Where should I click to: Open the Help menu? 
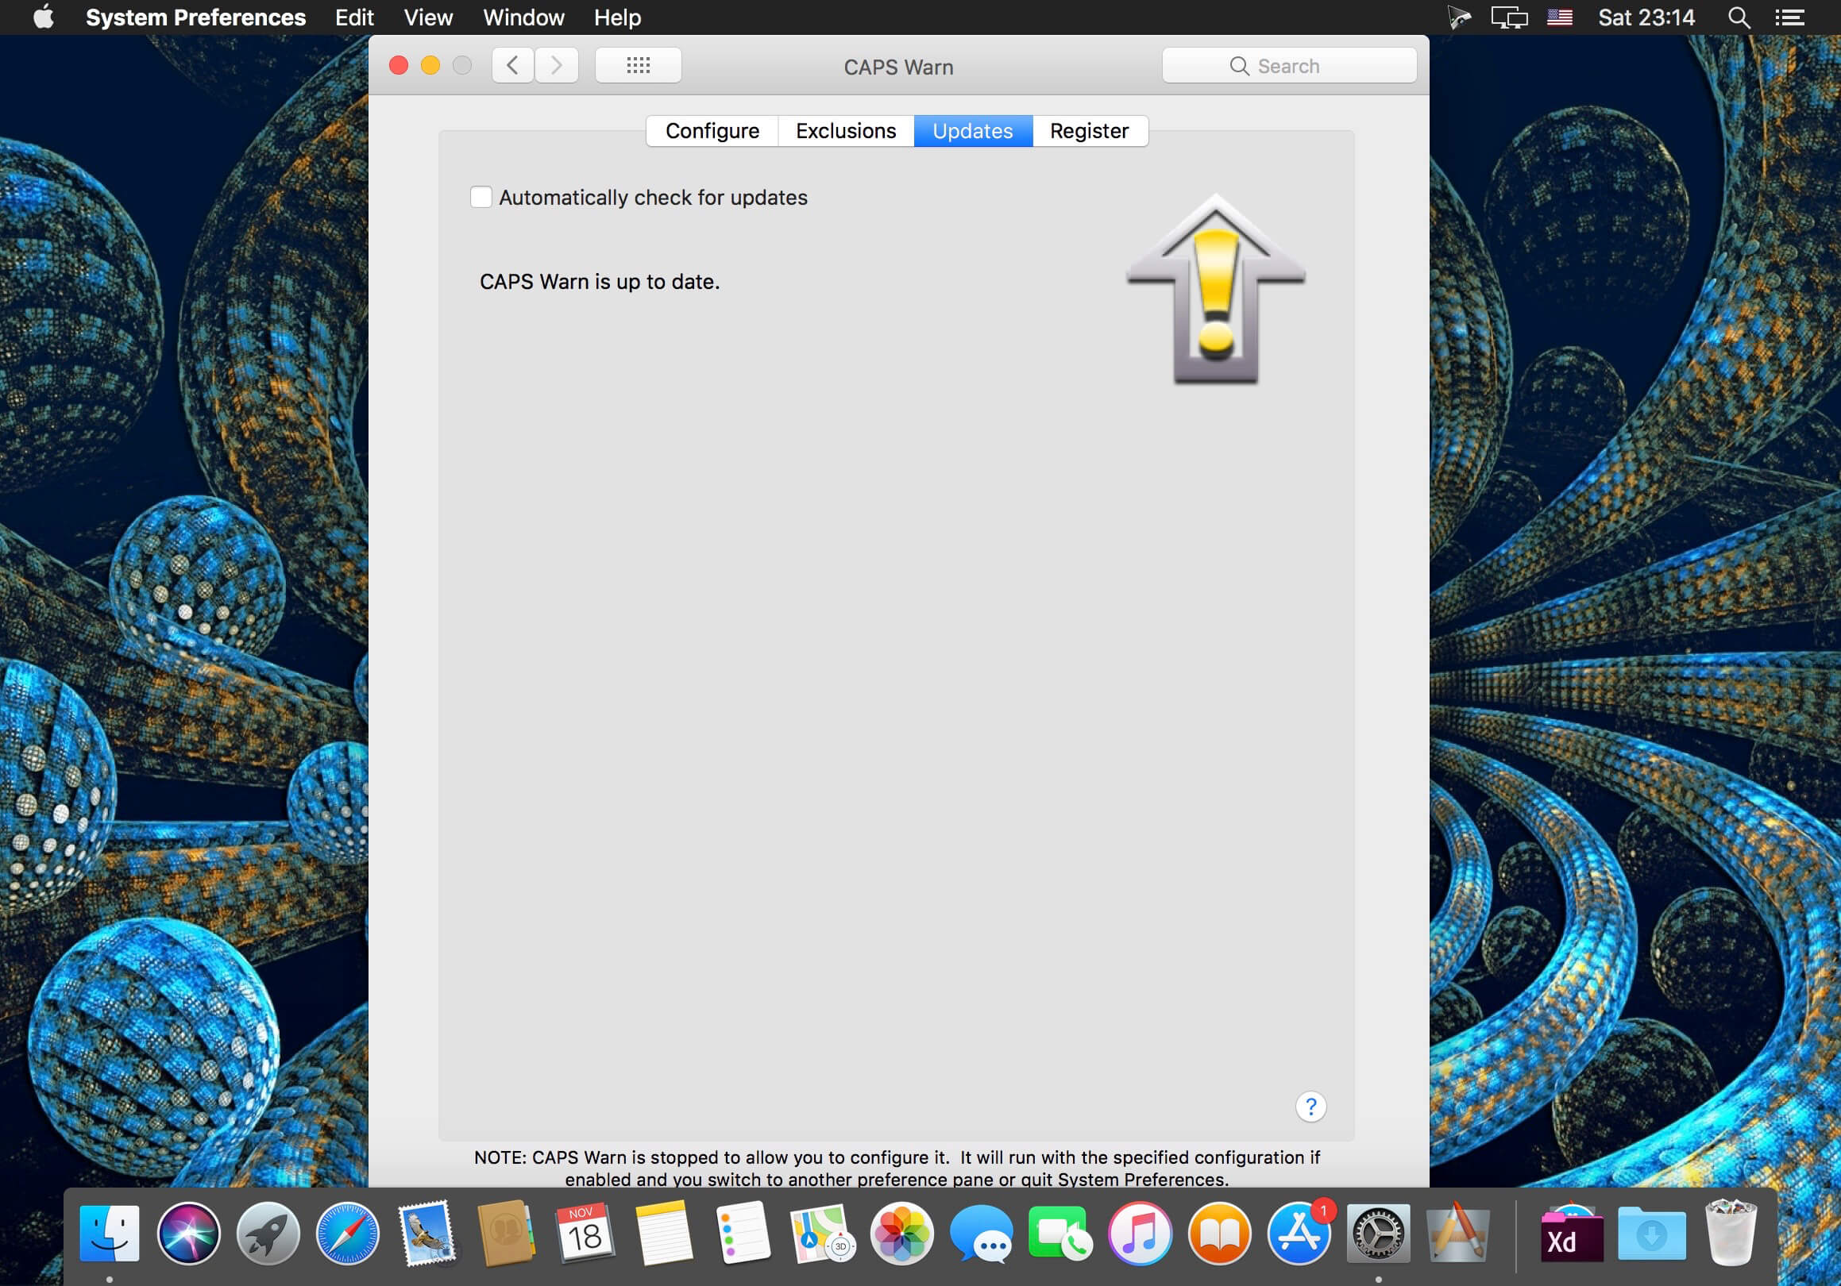pos(617,17)
